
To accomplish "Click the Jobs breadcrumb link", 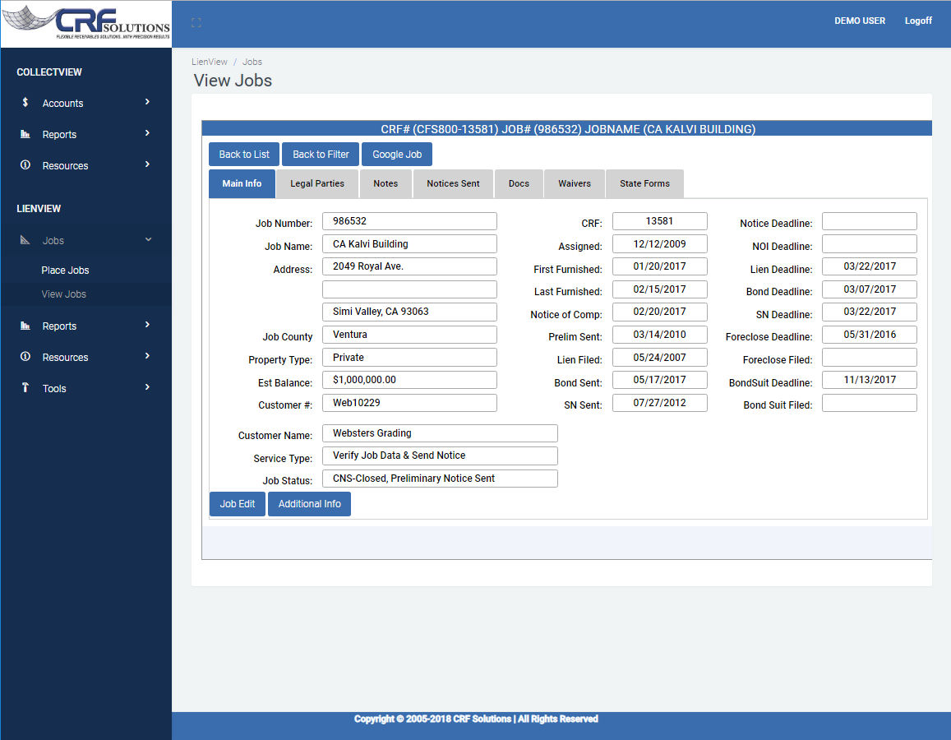I will (252, 62).
